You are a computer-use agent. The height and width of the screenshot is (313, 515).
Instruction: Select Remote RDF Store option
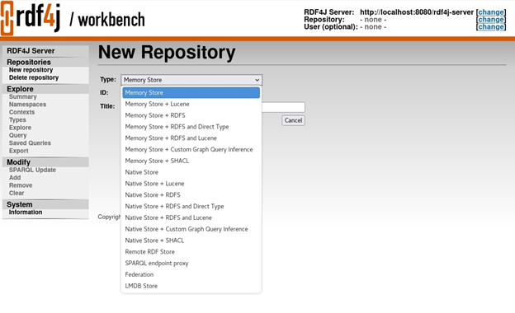191,252
